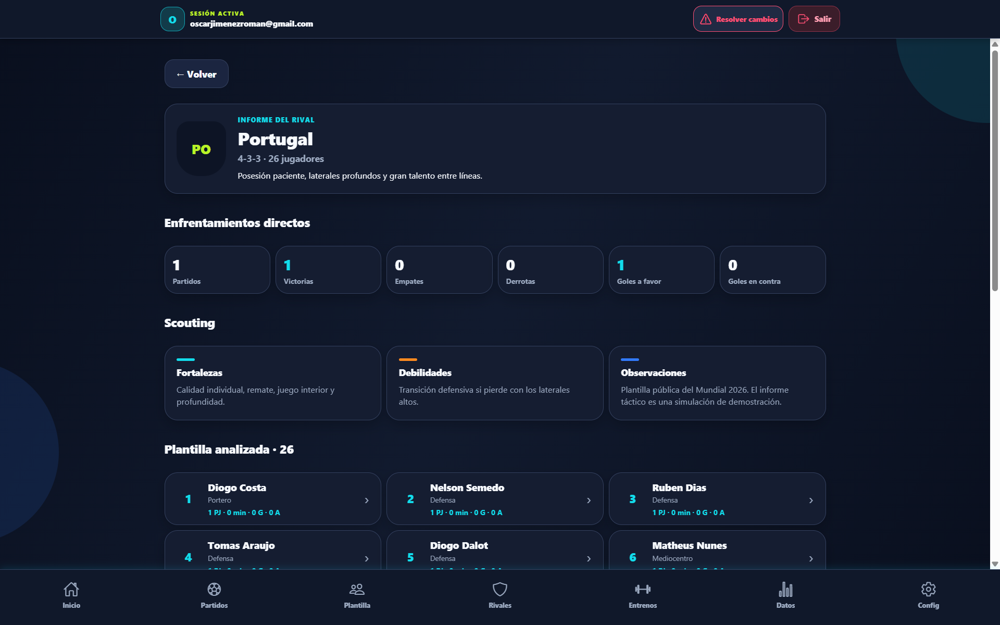Viewport: 1000px width, 625px height.
Task: Click the logout arrow icon beside Salir
Action: 803,19
